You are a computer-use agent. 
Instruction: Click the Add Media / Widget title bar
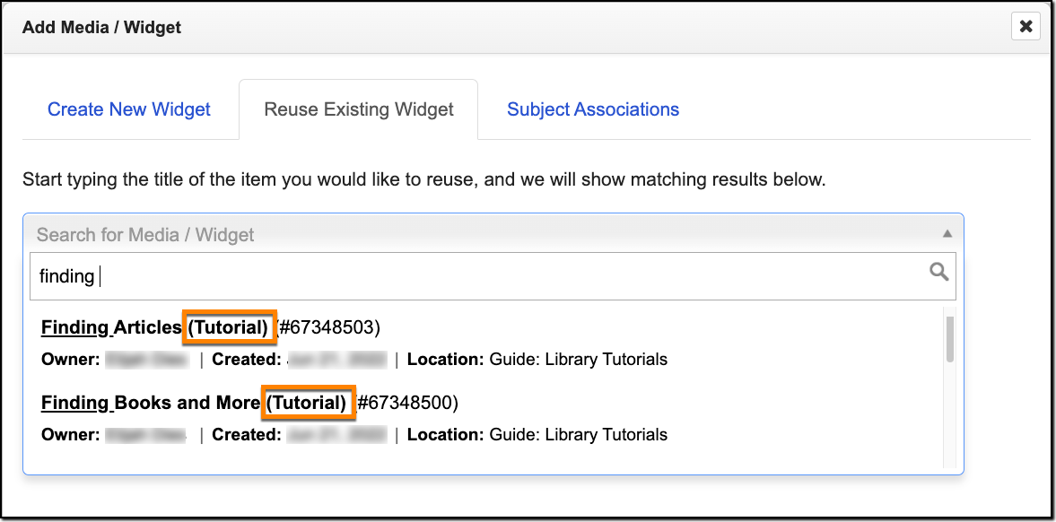click(x=449, y=27)
